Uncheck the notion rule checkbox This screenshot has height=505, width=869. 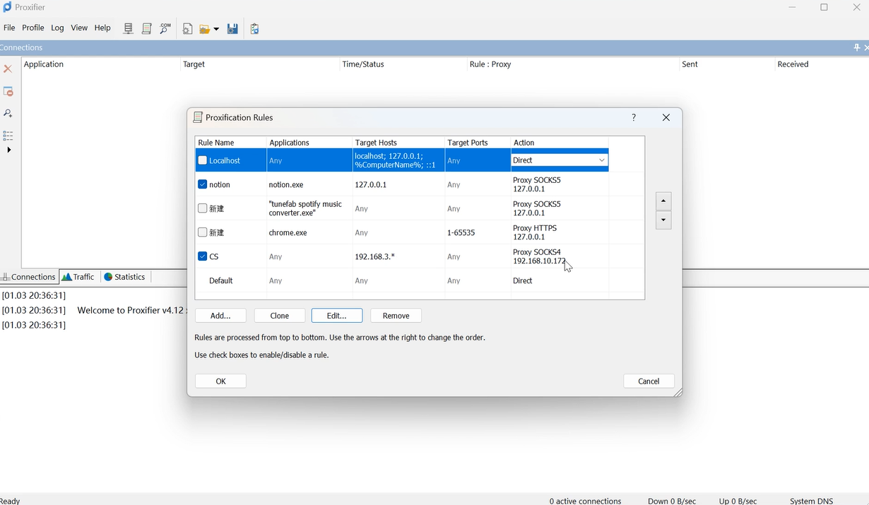203,184
